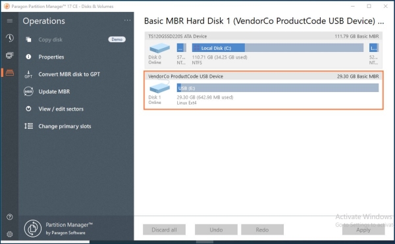Click the Apply button
The height and width of the screenshot is (244, 395).
click(x=363, y=230)
